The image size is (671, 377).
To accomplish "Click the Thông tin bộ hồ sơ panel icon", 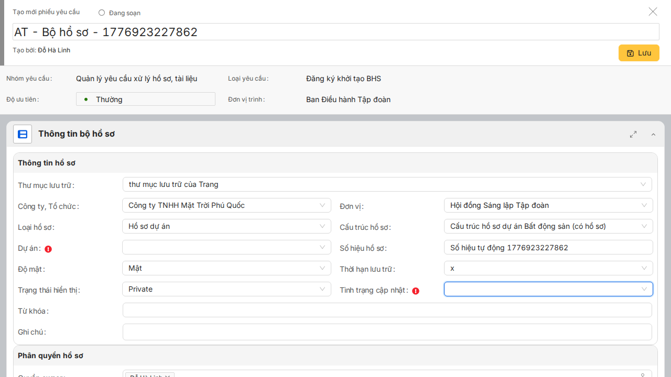I will tap(23, 134).
